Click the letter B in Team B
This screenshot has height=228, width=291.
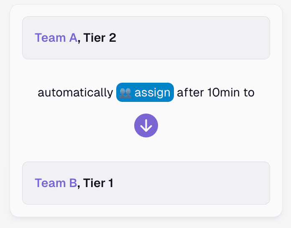(x=73, y=183)
